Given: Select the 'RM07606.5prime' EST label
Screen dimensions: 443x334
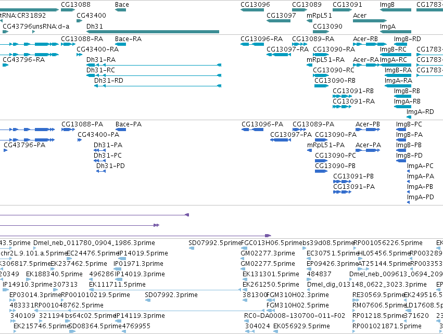Looking at the screenshot, I should click(379, 305).
